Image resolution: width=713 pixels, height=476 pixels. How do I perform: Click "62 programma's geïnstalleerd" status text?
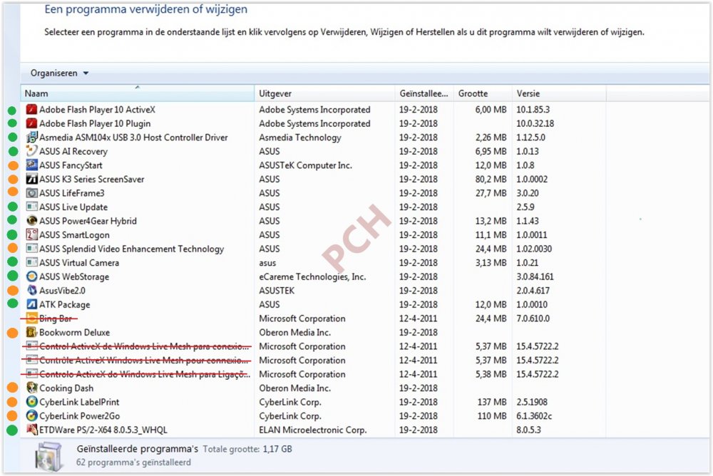(134, 462)
